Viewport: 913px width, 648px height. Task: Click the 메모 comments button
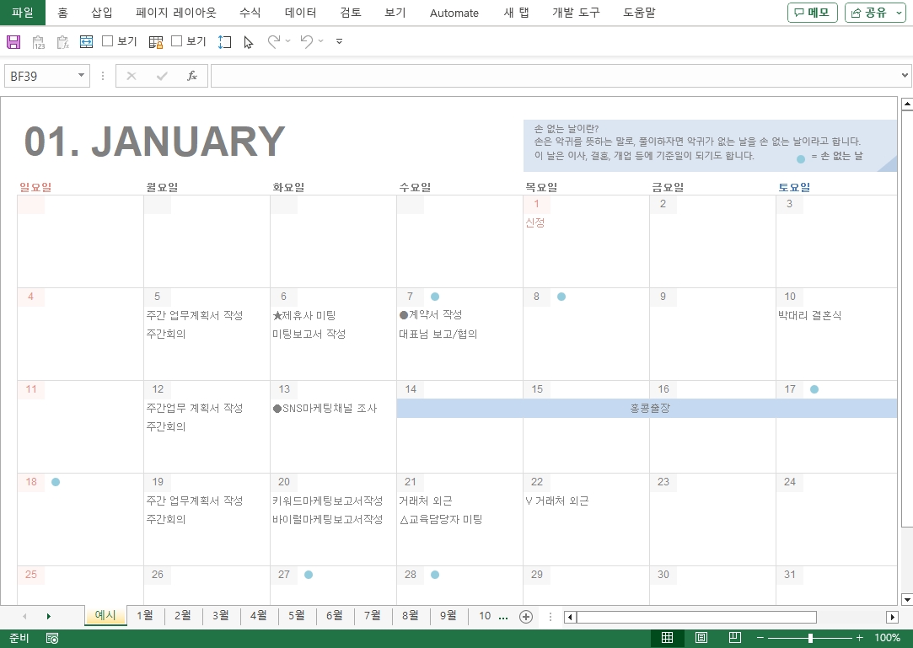click(812, 13)
